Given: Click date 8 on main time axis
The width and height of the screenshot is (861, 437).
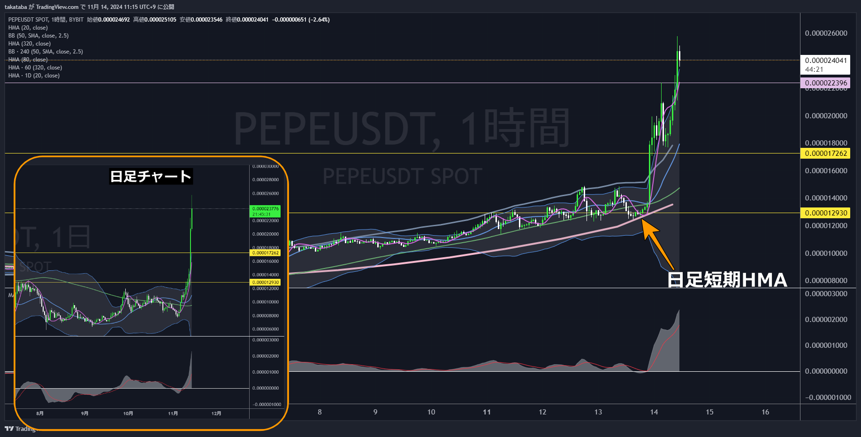Looking at the screenshot, I should [x=320, y=412].
